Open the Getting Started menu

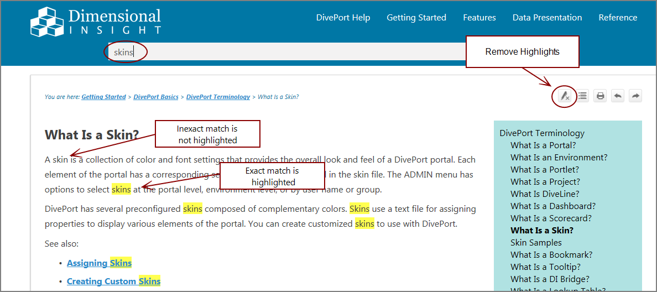pos(416,18)
